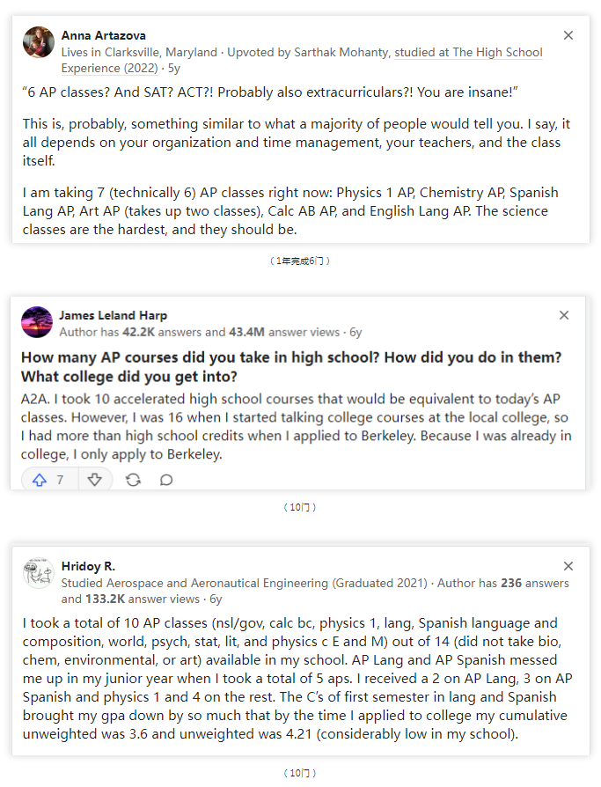Downvote James Leland Harp's answer
This screenshot has width=601, height=787.
point(95,481)
